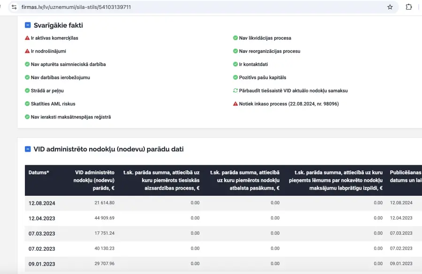Select the 07.03.2023 date cell in Datums column
This screenshot has width=422, height=274.
tap(42, 234)
